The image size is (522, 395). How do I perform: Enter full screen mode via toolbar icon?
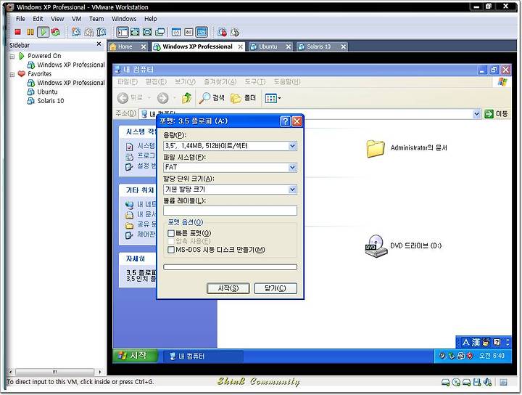[135, 32]
